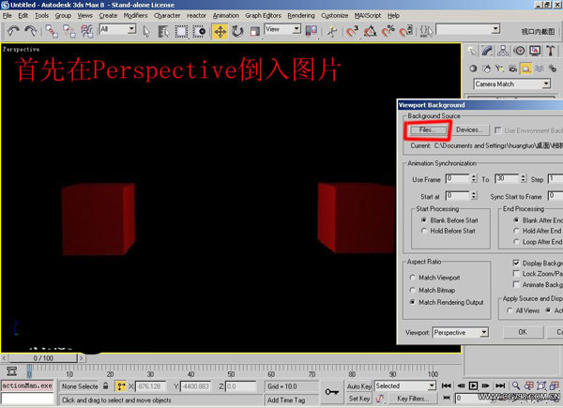Open the Key Filters dialog

(x=413, y=399)
